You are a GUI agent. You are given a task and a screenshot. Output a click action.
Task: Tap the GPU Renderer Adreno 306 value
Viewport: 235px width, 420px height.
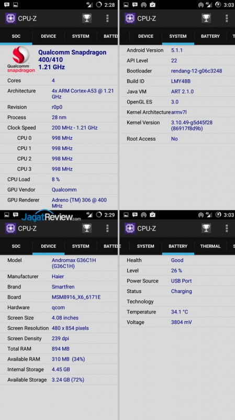pyautogui.click(x=79, y=203)
